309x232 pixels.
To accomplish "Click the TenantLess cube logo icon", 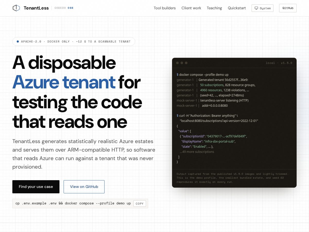I will click(16, 8).
